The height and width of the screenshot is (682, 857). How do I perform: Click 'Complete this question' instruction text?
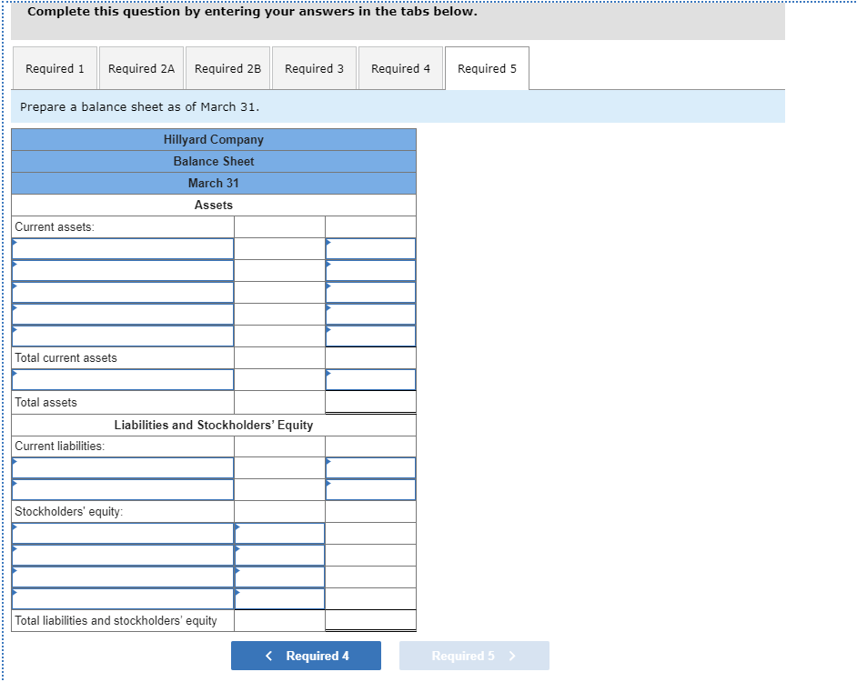(252, 12)
